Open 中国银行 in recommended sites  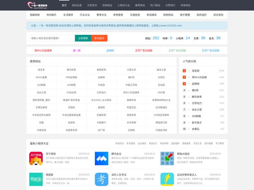[101, 123]
